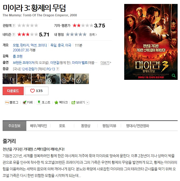Open 등록 to register my rating
The image size is (180, 181).
[93, 35]
